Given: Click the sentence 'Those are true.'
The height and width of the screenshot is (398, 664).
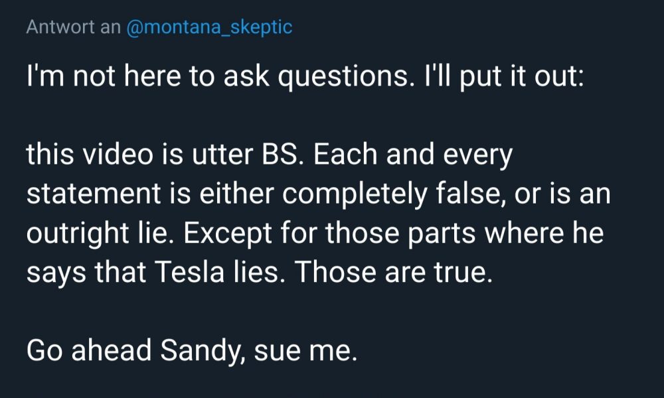Looking at the screenshot, I should 393,272.
